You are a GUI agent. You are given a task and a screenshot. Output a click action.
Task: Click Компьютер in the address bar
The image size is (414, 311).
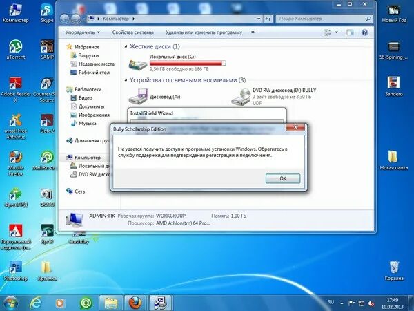point(116,19)
